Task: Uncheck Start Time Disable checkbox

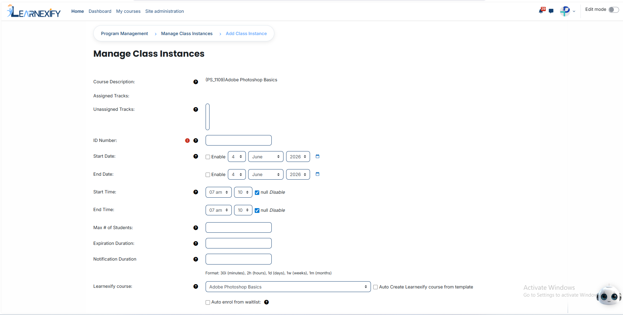Action: (257, 193)
